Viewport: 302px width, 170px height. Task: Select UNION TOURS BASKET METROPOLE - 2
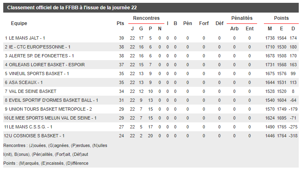pos(51,109)
